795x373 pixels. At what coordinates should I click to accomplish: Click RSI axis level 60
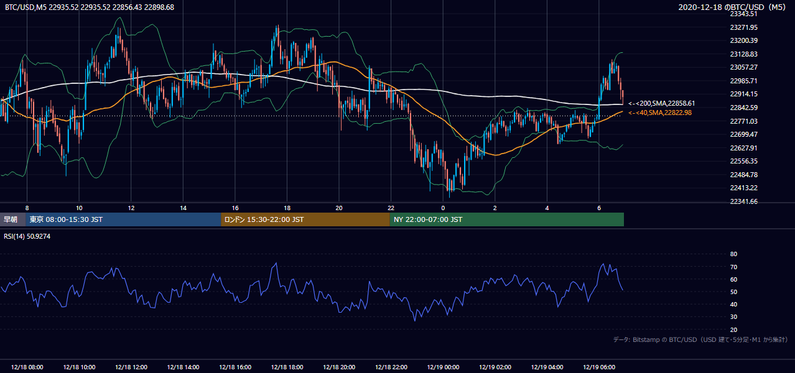point(733,279)
